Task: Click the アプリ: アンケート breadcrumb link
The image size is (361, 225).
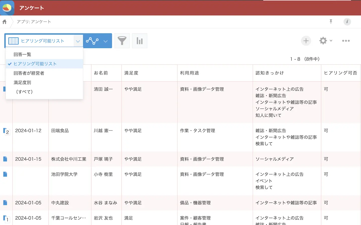Action: tap(34, 22)
